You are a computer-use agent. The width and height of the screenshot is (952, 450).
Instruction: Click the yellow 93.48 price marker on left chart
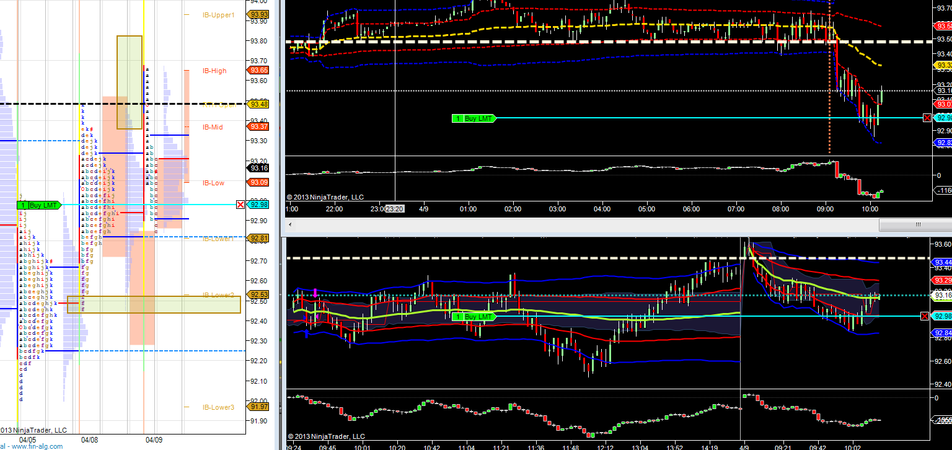click(x=258, y=104)
